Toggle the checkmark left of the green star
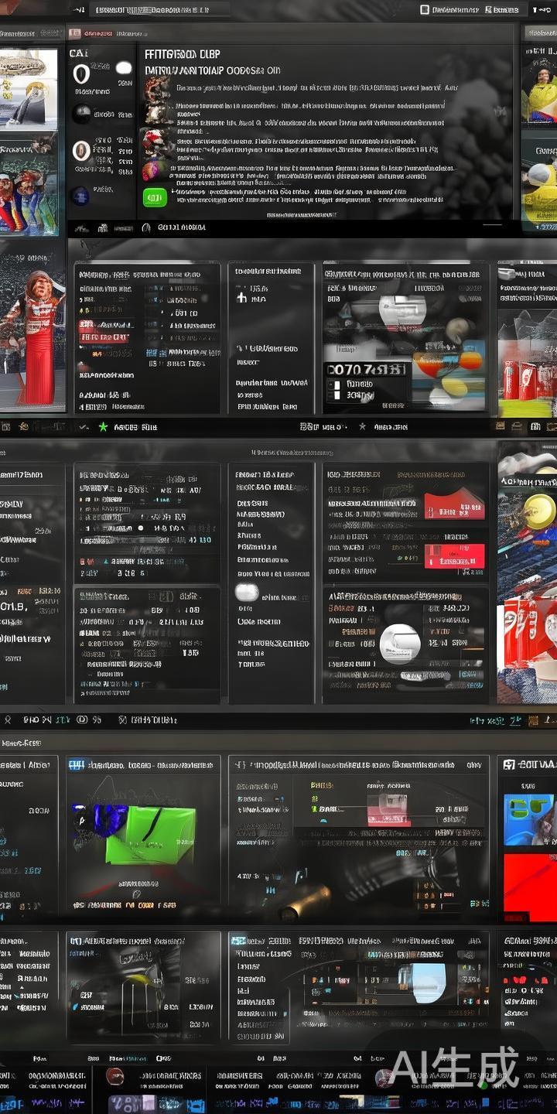Image resolution: width=557 pixels, height=1114 pixels. [x=84, y=426]
